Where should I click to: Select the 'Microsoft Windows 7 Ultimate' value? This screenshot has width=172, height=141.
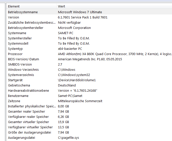coord(80,12)
